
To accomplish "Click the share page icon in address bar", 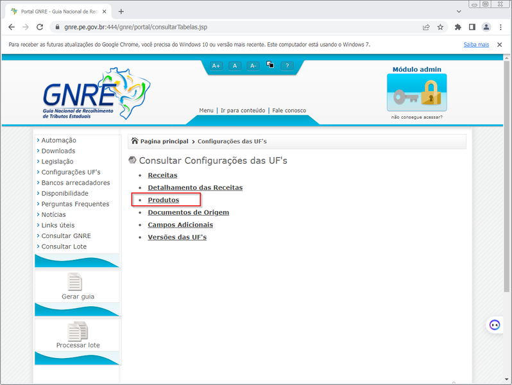I will 426,27.
